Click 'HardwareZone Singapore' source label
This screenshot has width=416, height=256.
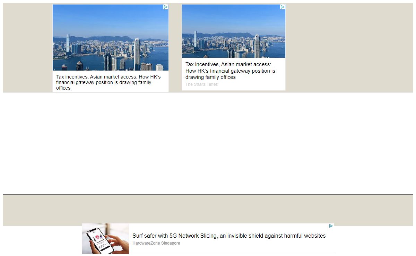pos(156,243)
